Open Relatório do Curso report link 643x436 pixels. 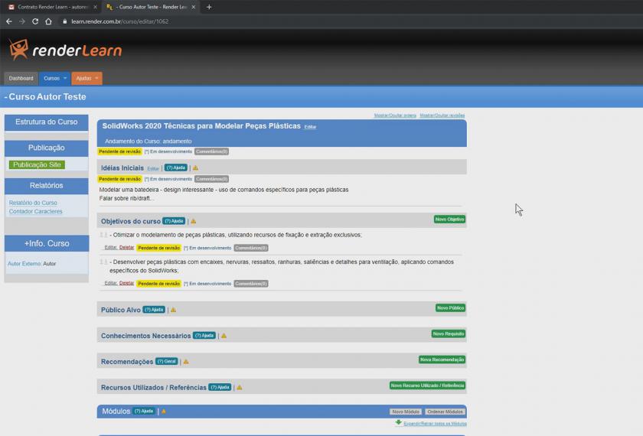click(x=33, y=203)
